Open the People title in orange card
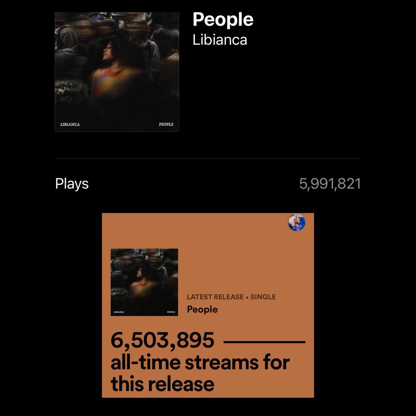The height and width of the screenshot is (416, 416). [x=202, y=309]
